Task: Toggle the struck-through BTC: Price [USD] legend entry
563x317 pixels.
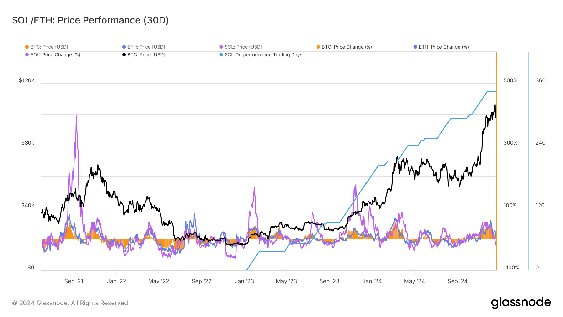Action: (47, 47)
